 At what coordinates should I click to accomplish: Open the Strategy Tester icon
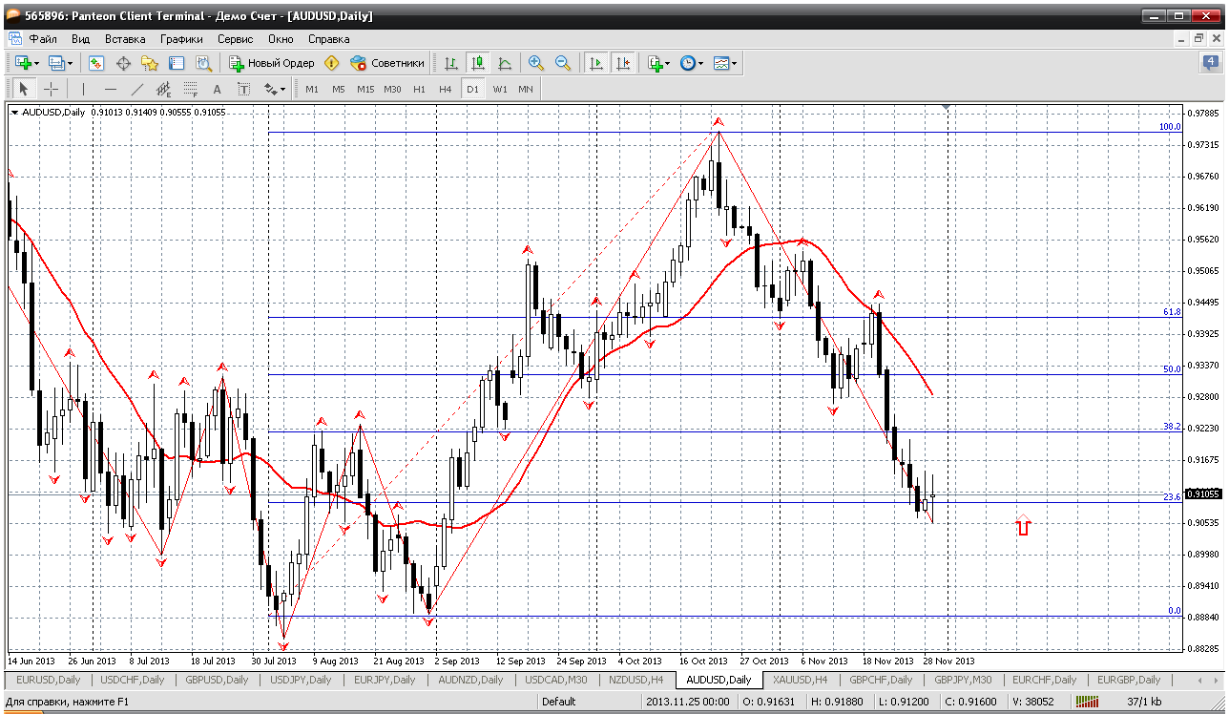click(203, 63)
